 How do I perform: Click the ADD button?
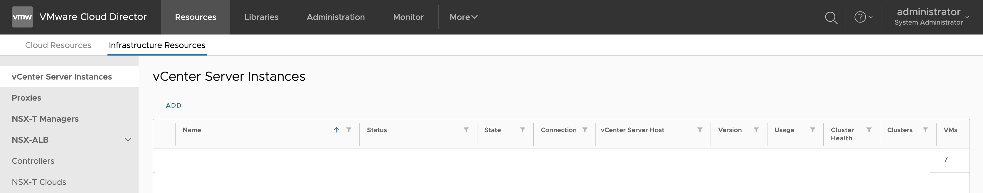173,106
